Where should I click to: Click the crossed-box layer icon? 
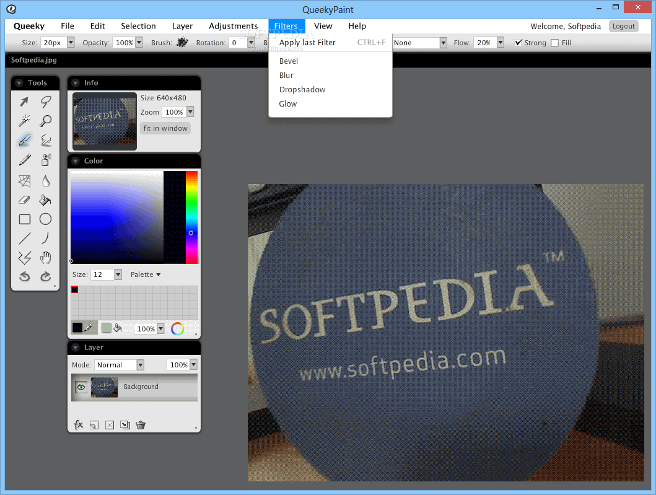coord(110,425)
